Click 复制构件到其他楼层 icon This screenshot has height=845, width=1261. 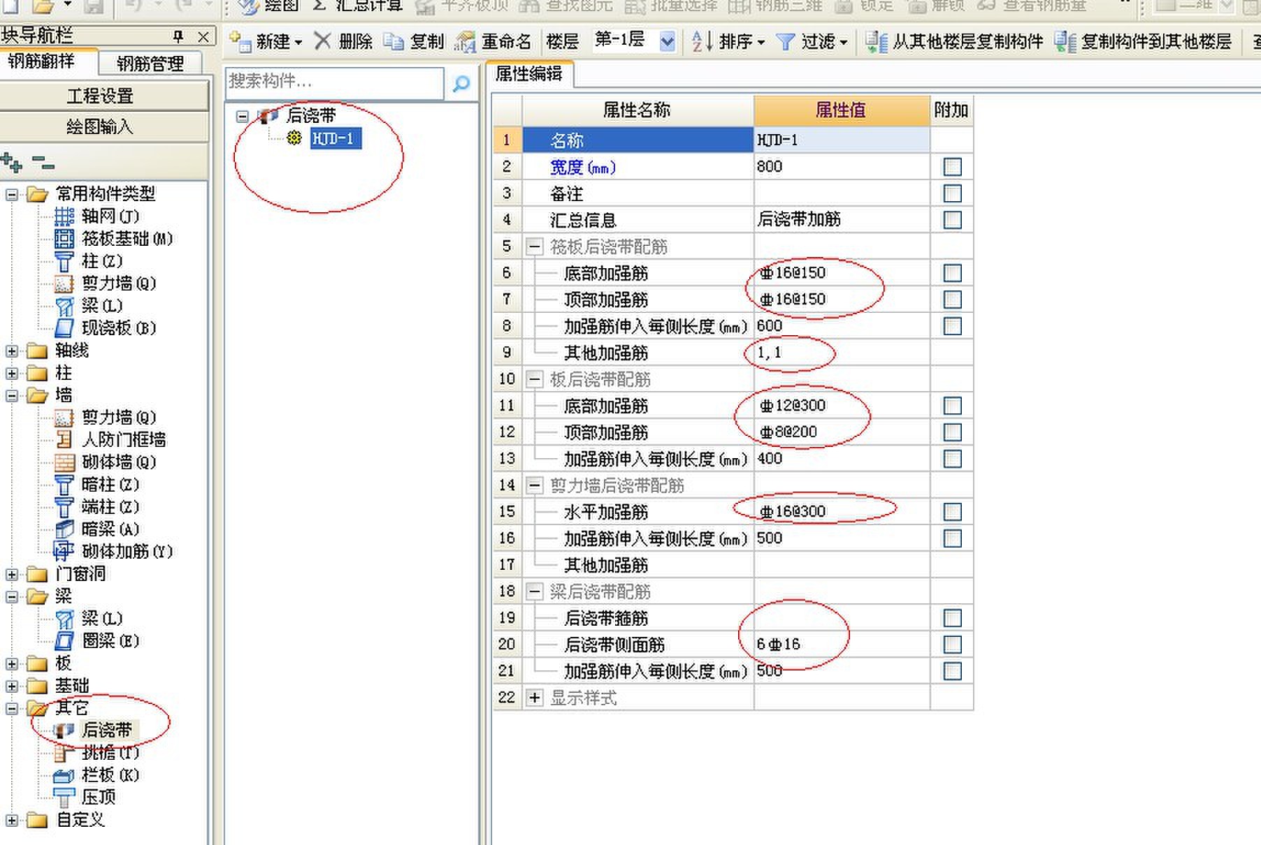[x=1066, y=42]
